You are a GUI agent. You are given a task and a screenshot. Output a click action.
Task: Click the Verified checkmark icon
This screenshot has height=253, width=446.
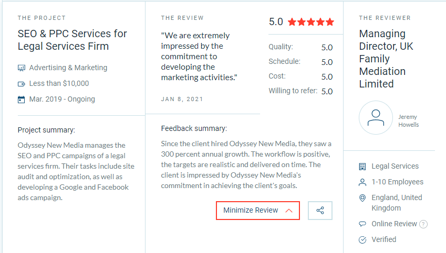(362, 240)
